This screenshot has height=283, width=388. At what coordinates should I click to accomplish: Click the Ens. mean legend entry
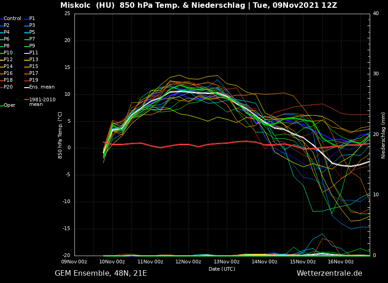point(42,87)
